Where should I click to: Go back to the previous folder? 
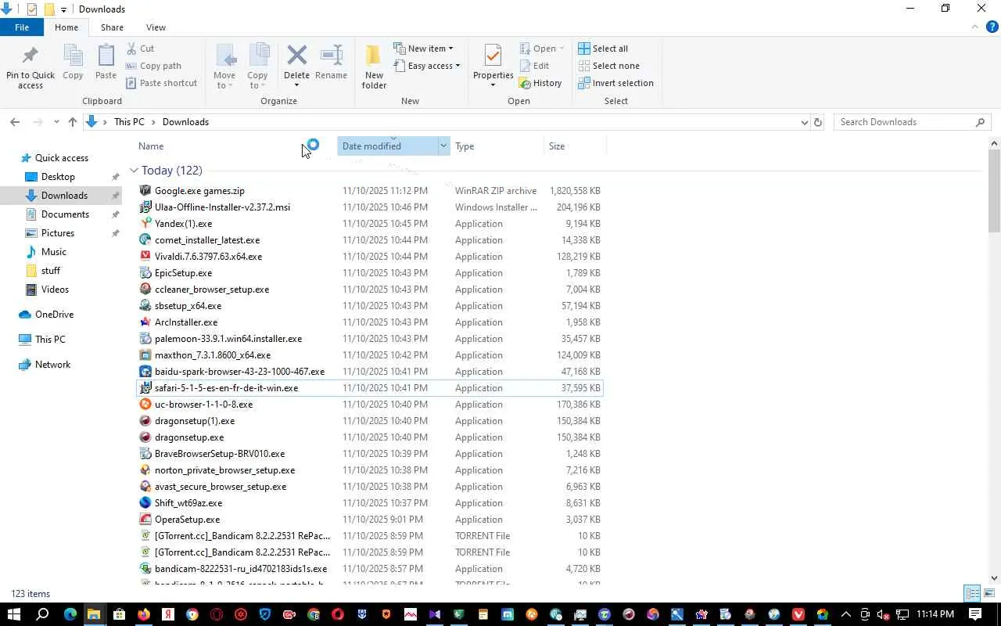(x=15, y=122)
